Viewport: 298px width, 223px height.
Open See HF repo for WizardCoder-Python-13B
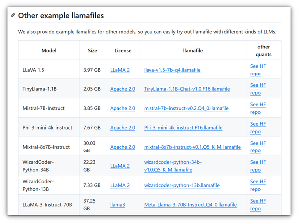click(x=258, y=185)
